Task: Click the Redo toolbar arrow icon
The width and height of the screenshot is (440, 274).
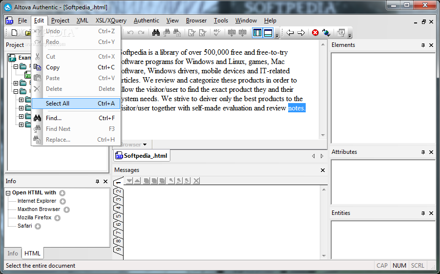Action: [x=141, y=33]
